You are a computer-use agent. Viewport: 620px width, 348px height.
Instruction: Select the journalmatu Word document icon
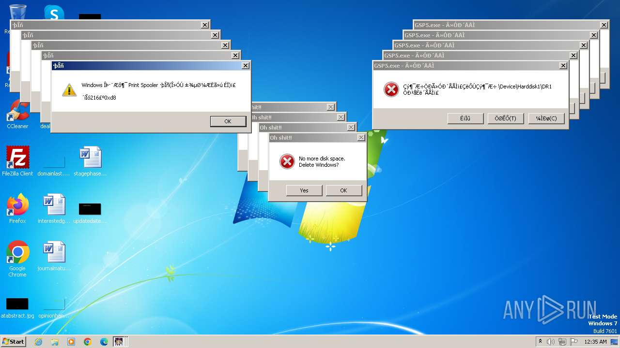point(54,256)
